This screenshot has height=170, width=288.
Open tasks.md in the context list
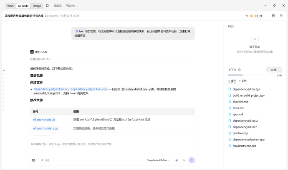[238, 108]
